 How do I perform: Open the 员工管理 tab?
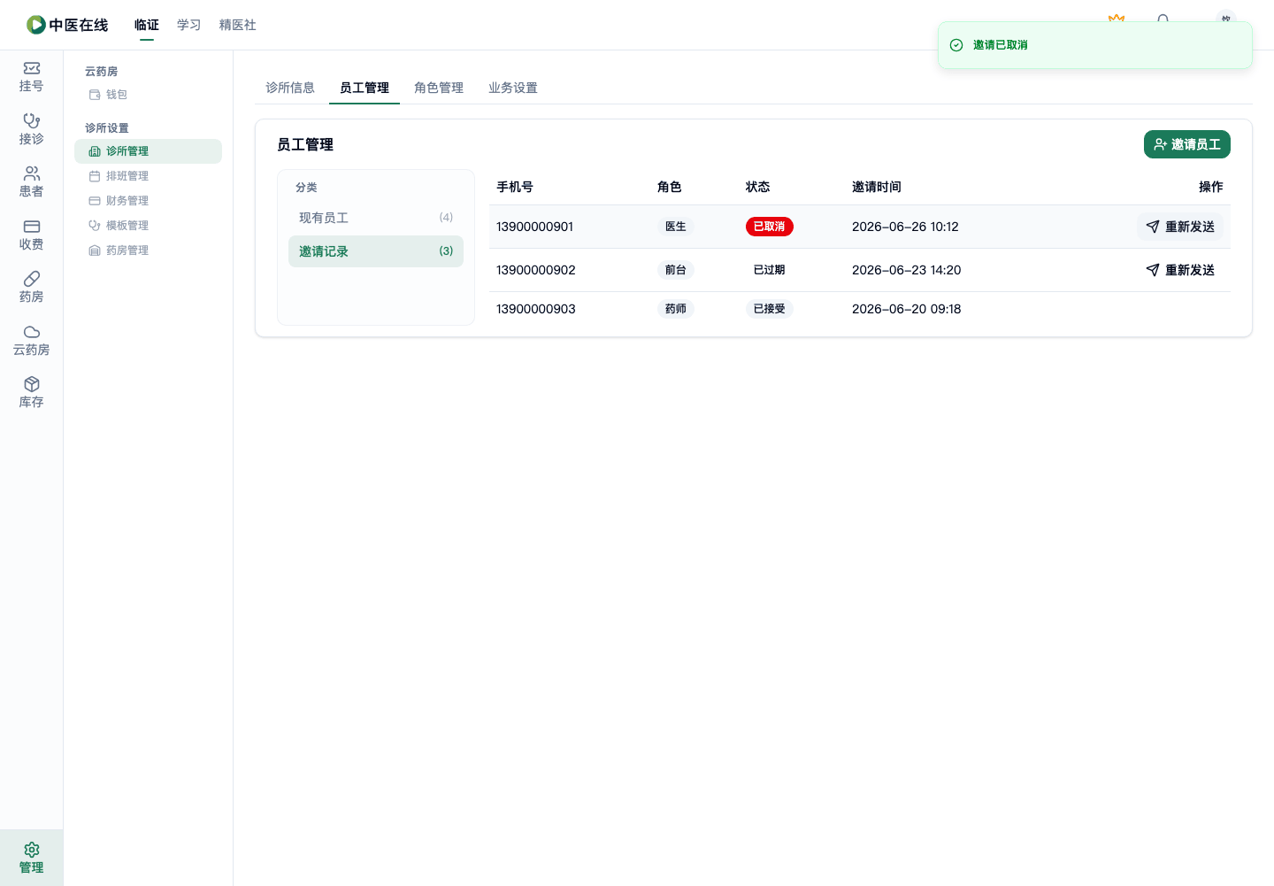[365, 88]
